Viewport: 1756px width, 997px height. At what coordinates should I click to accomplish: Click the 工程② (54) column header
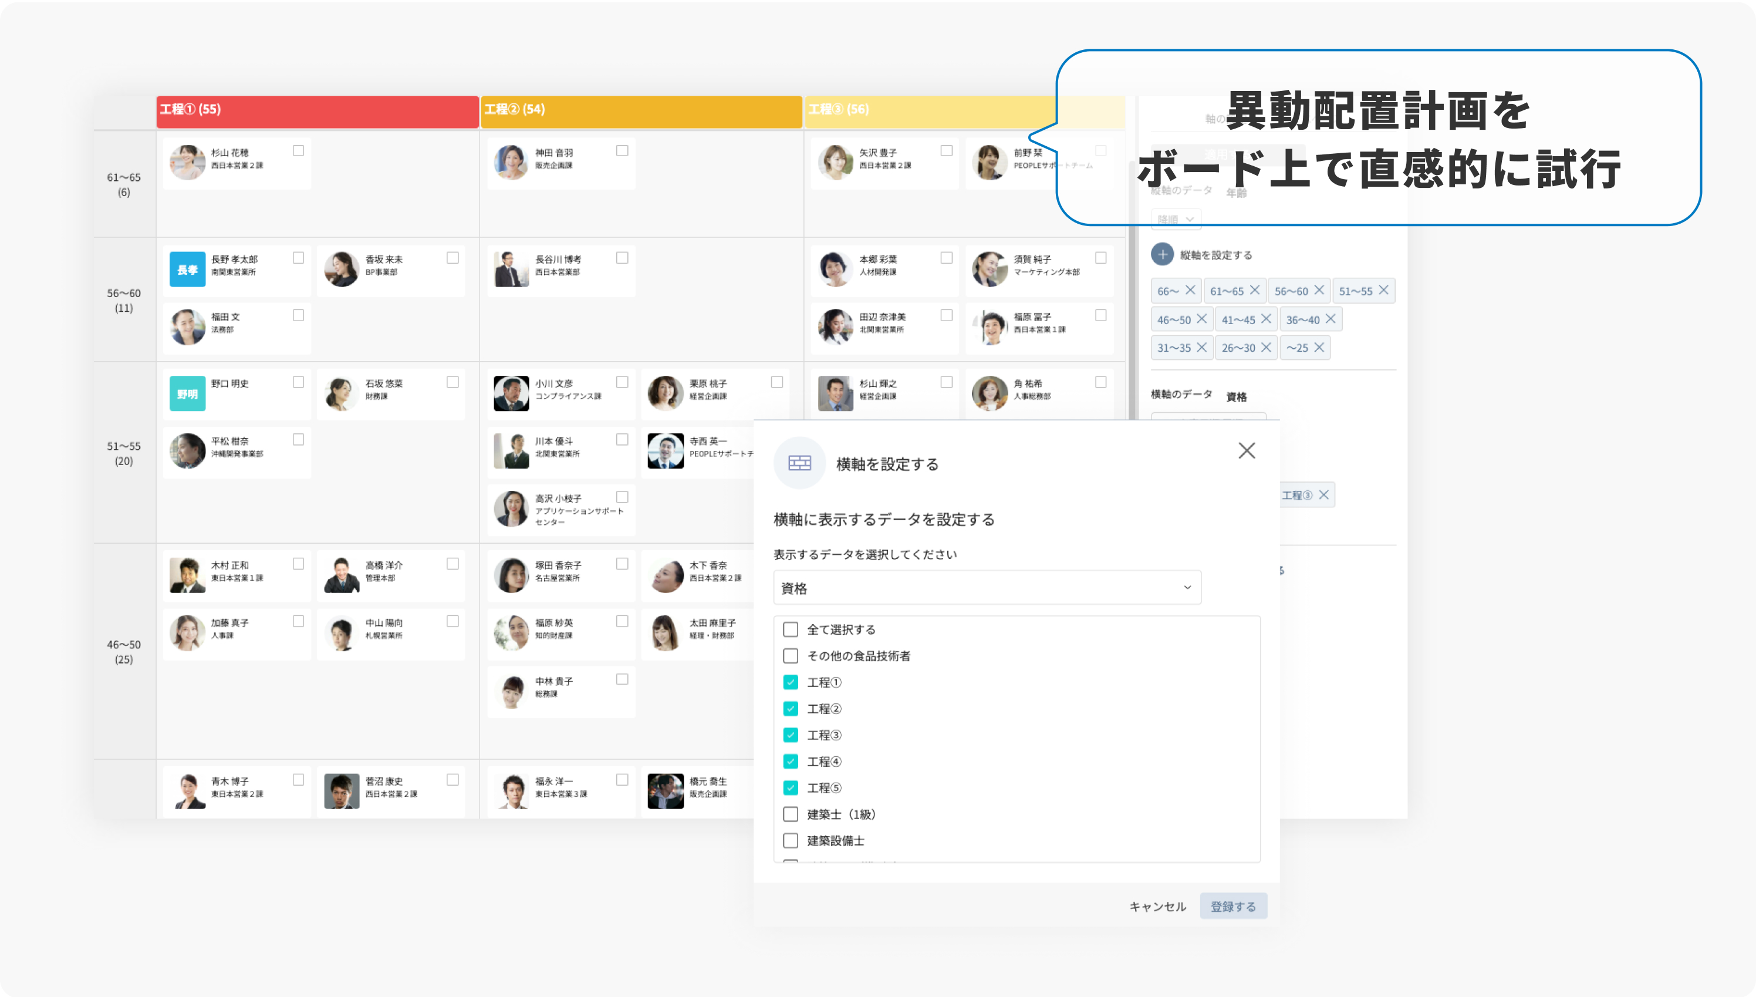(x=641, y=111)
